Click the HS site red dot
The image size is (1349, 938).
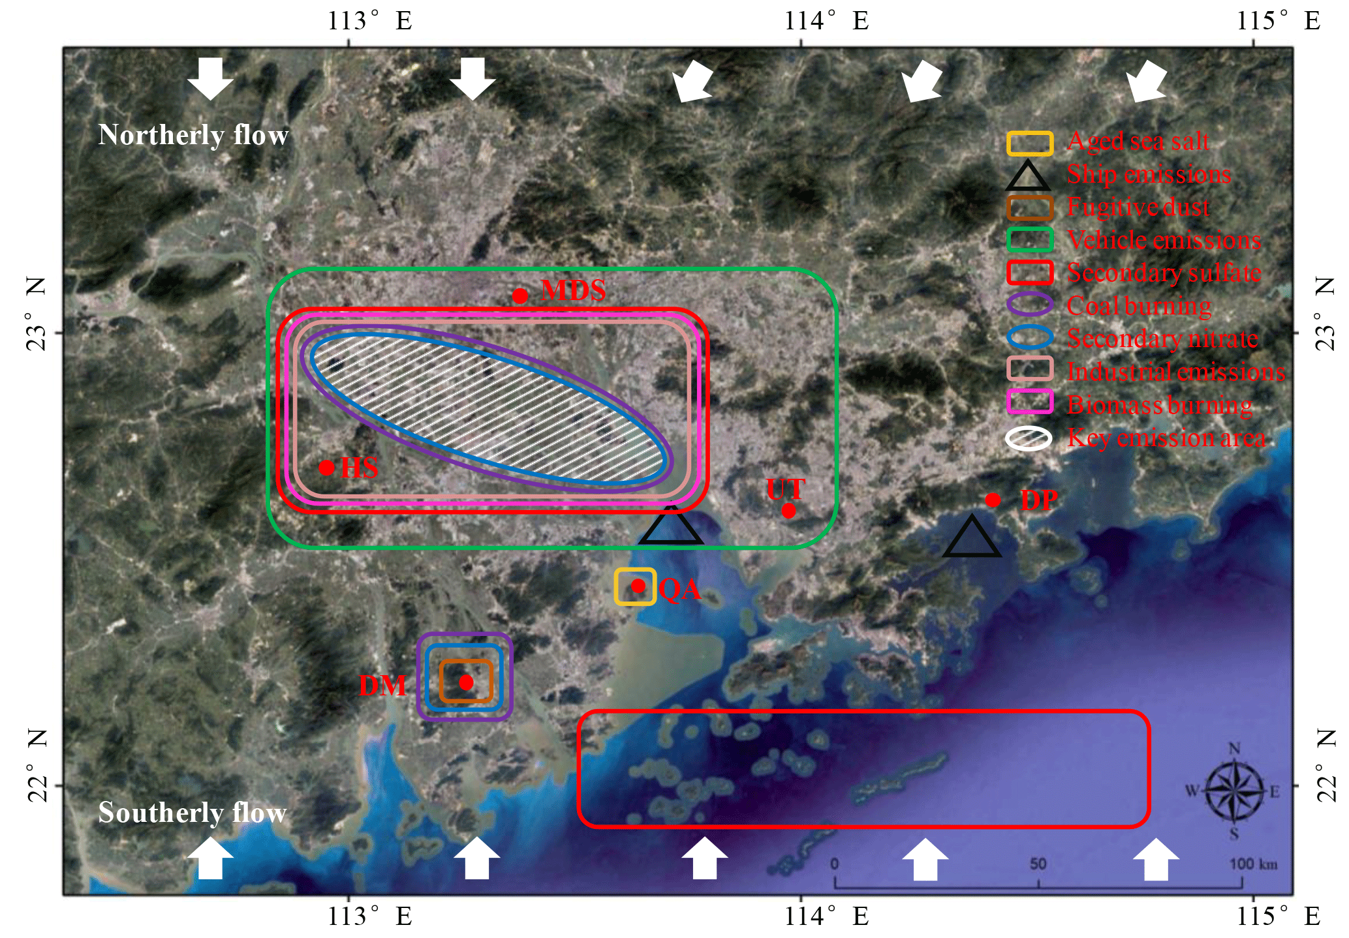point(326,468)
